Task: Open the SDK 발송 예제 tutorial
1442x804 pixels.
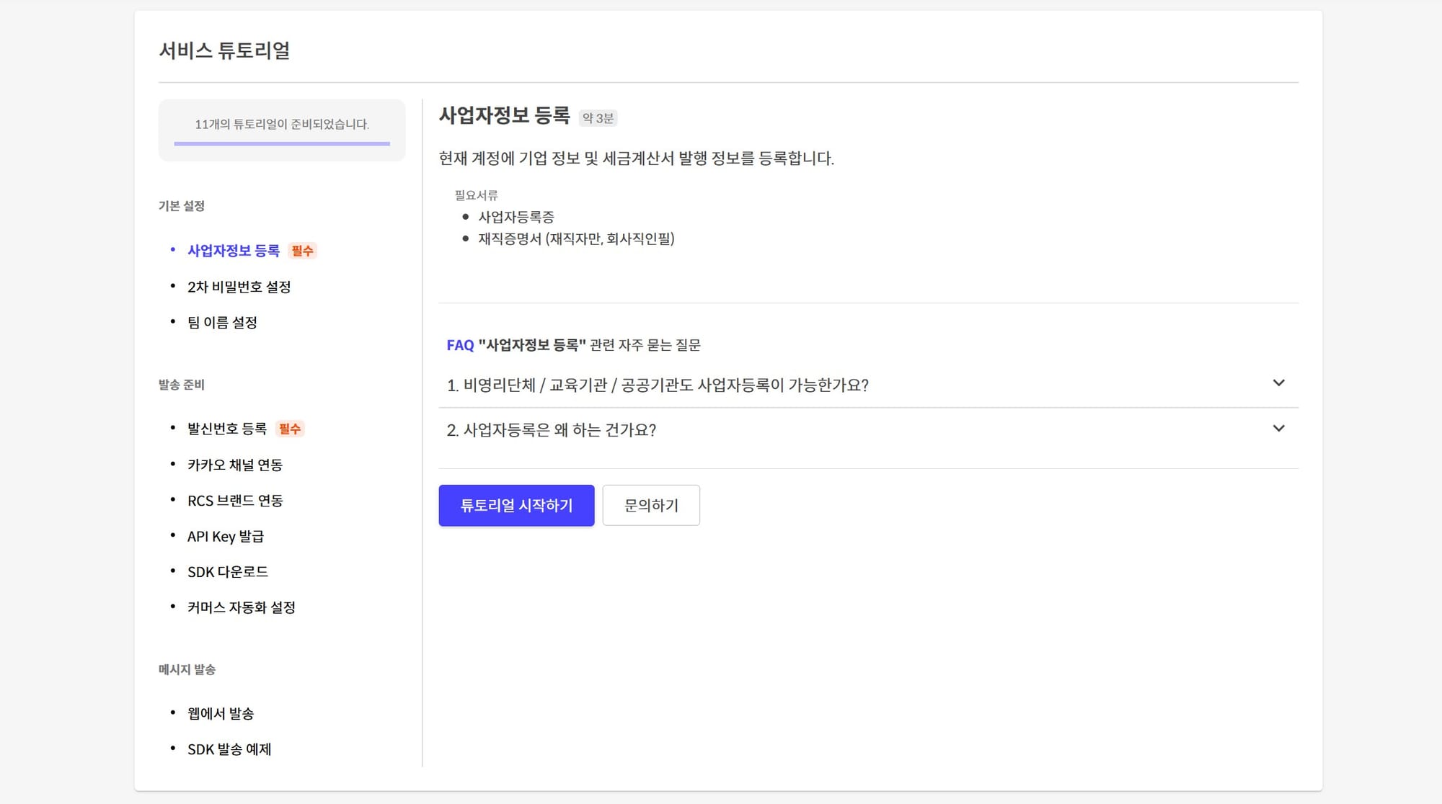Action: pos(229,749)
